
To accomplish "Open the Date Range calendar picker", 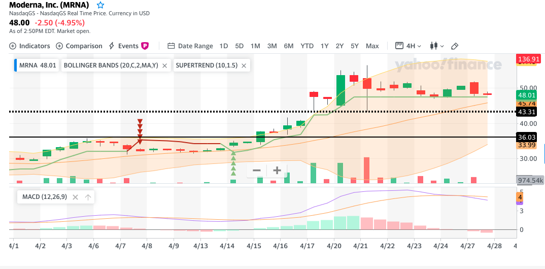I will [190, 46].
